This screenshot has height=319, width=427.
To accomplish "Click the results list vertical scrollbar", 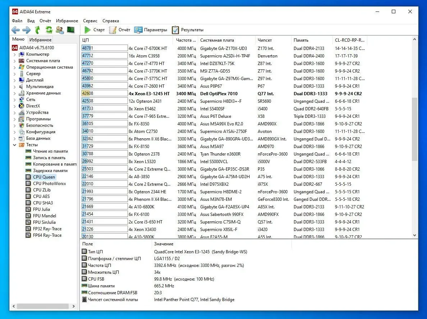I will pos(415,129).
